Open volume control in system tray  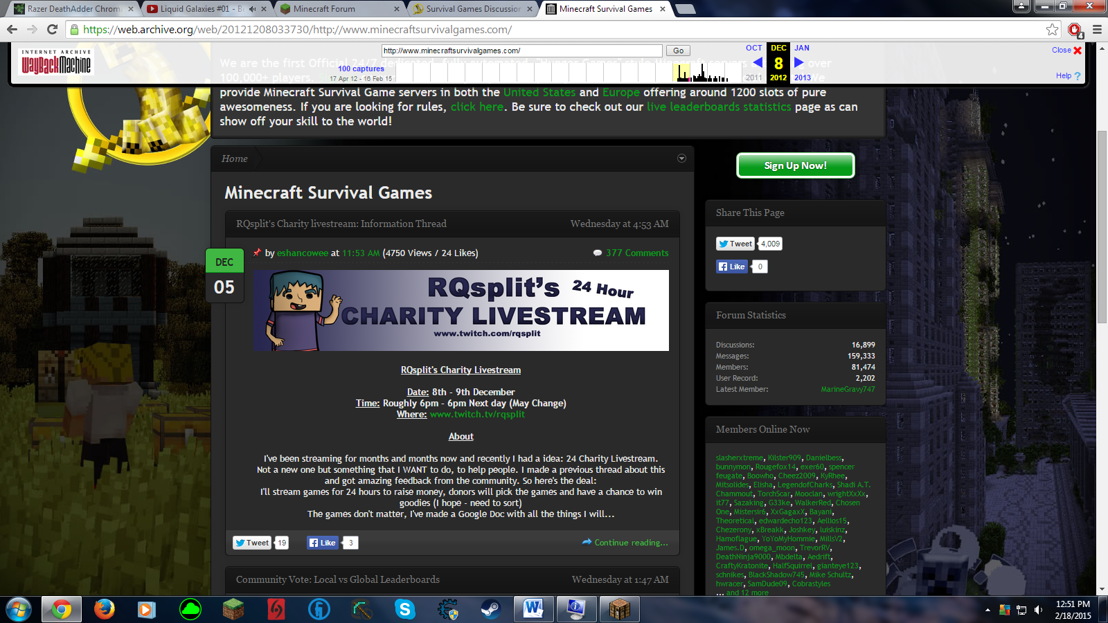[x=1038, y=610]
